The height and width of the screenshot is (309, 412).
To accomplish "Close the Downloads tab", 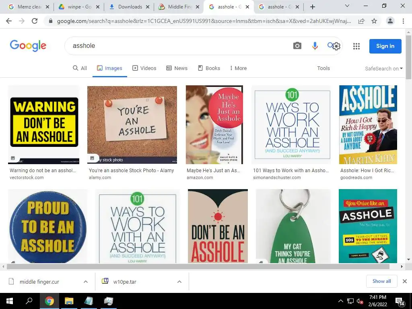I will tap(148, 7).
